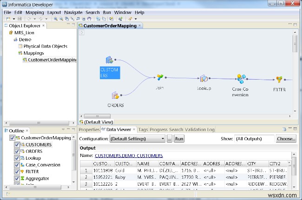Open the Mapping menu
Viewport: 302px width, 200px height.
(34, 12)
